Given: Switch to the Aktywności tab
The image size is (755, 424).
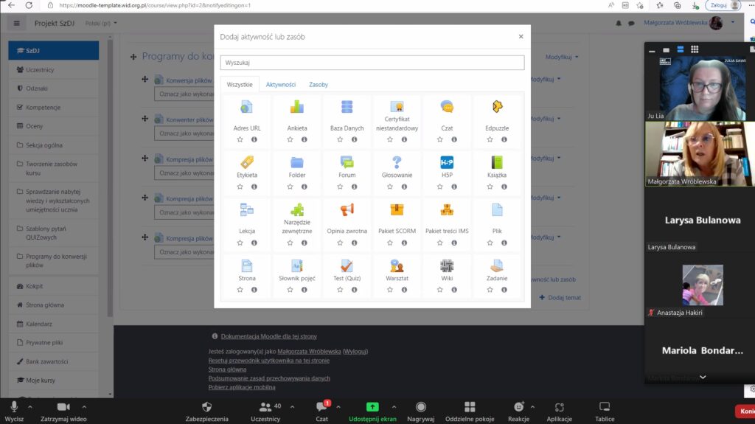Looking at the screenshot, I should coord(281,85).
